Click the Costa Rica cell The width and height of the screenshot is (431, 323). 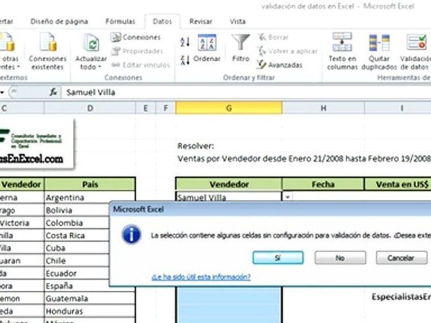coord(77,236)
